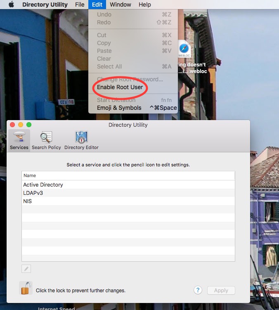
Task: Open the File menu
Action: [x=80, y=5]
